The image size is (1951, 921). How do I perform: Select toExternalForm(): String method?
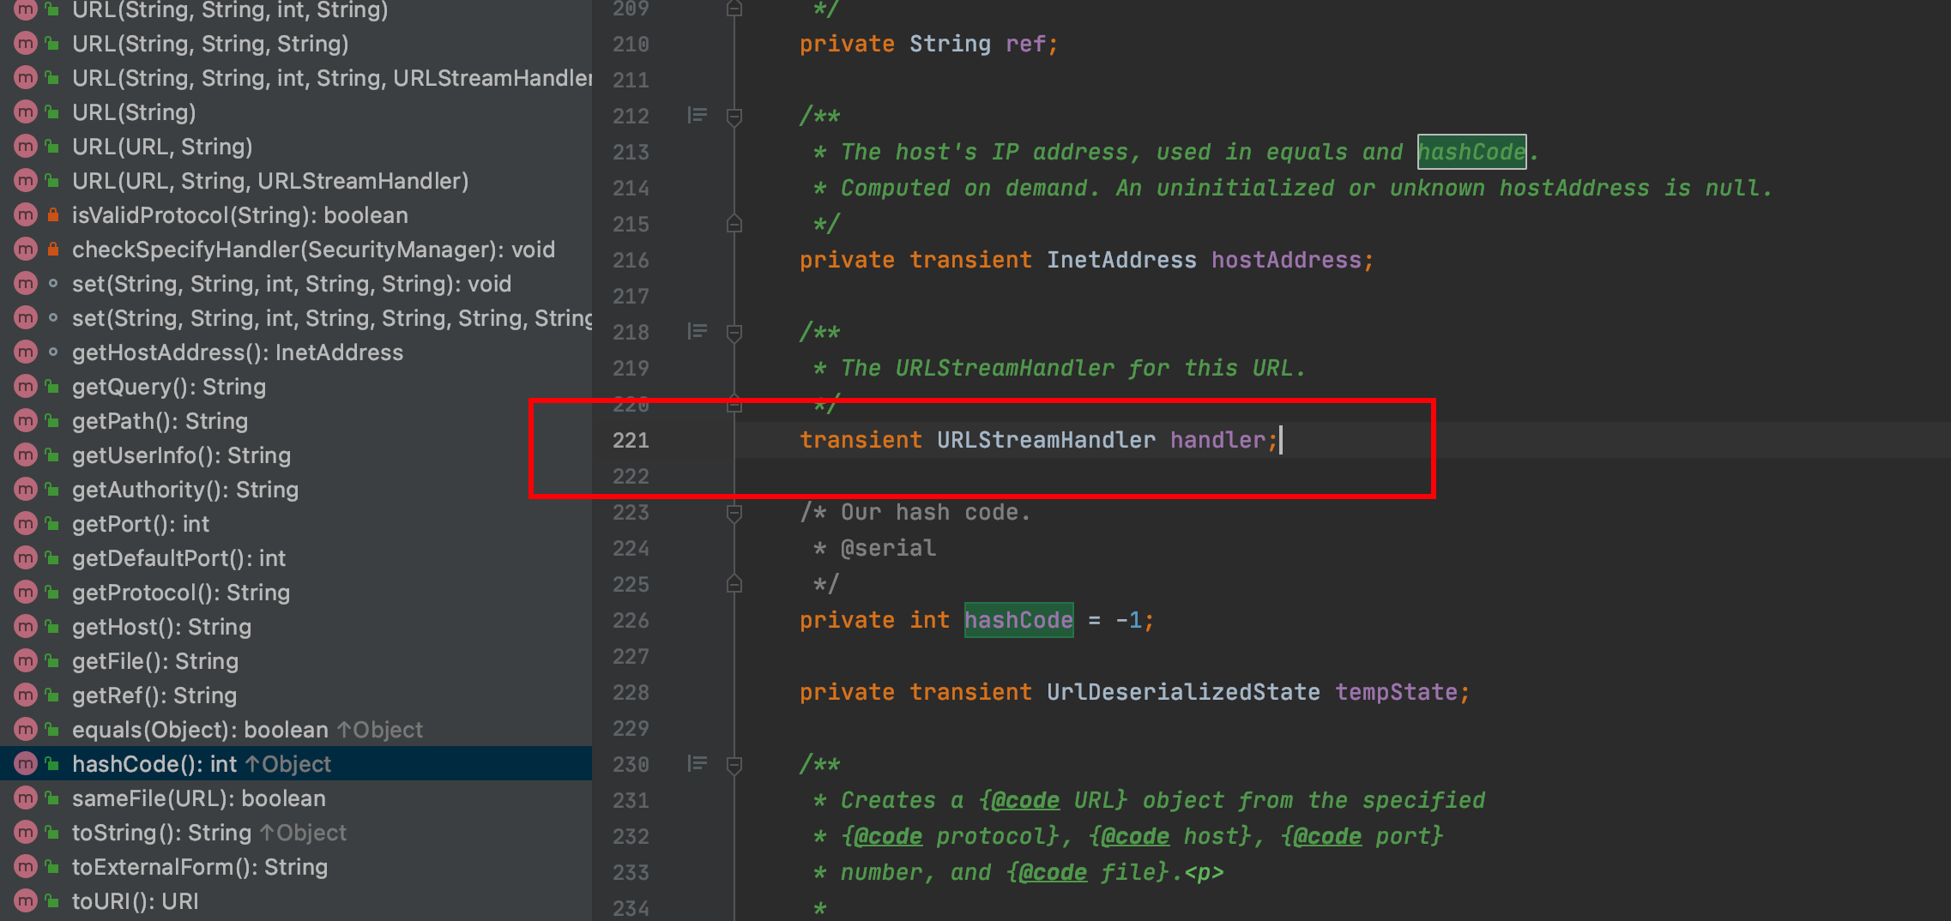(x=200, y=867)
